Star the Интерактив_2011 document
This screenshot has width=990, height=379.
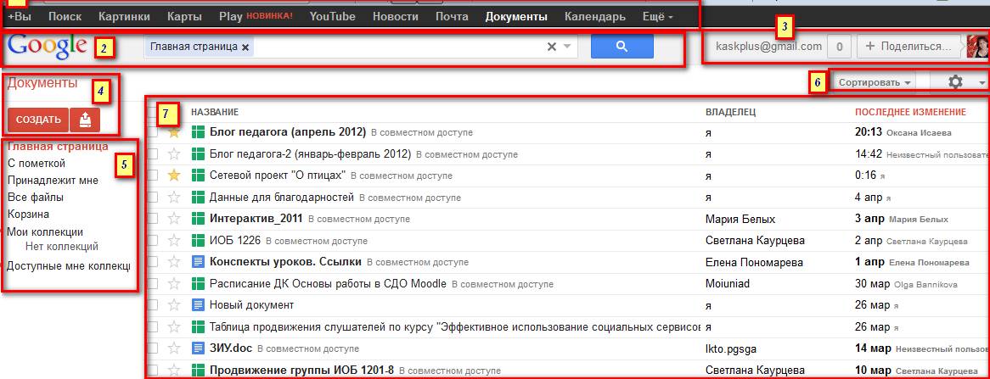pos(174,219)
